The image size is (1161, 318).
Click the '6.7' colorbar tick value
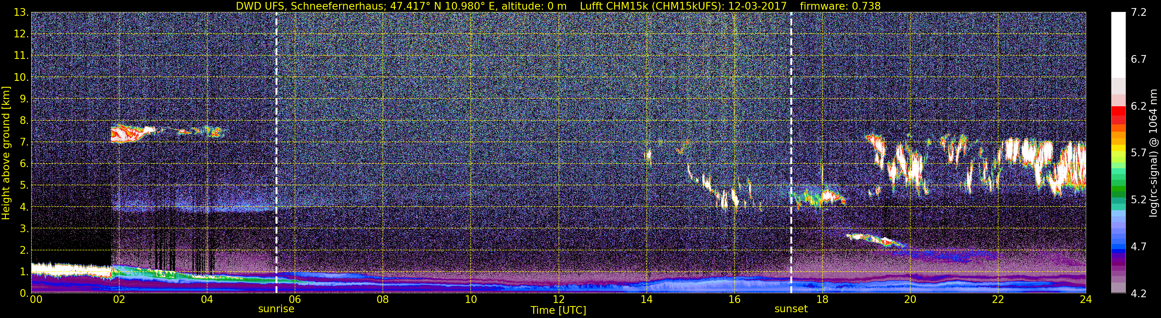click(1139, 59)
